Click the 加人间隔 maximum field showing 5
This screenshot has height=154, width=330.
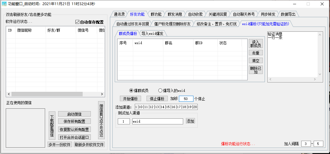click(318, 144)
